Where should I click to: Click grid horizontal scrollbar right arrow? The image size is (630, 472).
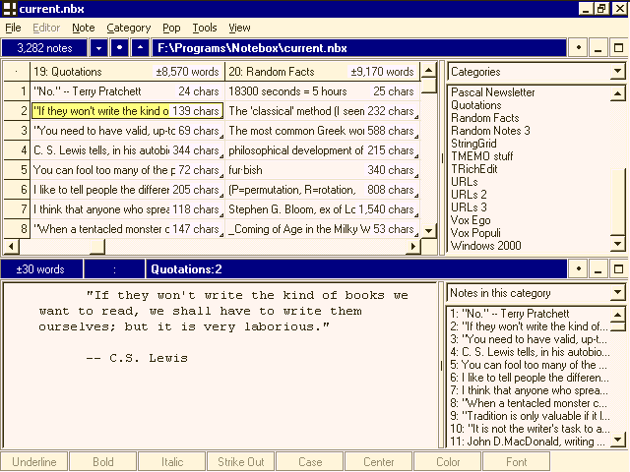pyautogui.click(x=412, y=247)
